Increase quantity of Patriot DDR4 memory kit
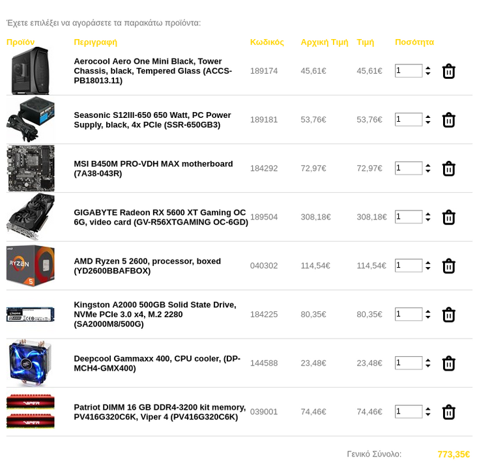Image resolution: width=477 pixels, height=469 pixels. point(428,409)
